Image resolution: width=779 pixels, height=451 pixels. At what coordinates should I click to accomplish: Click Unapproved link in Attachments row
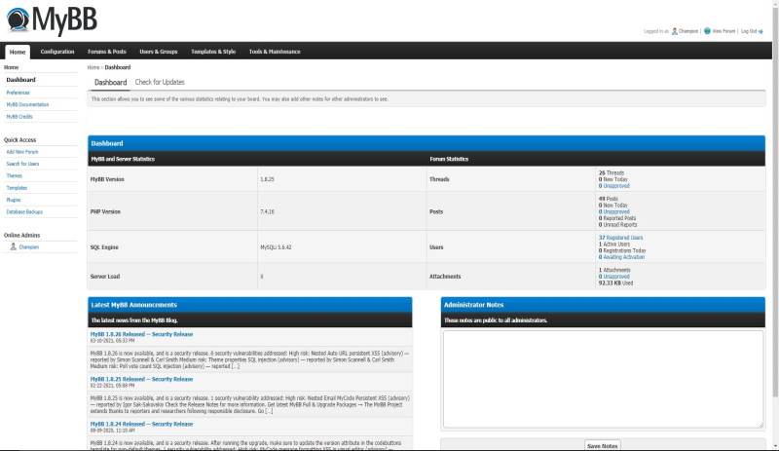(616, 277)
